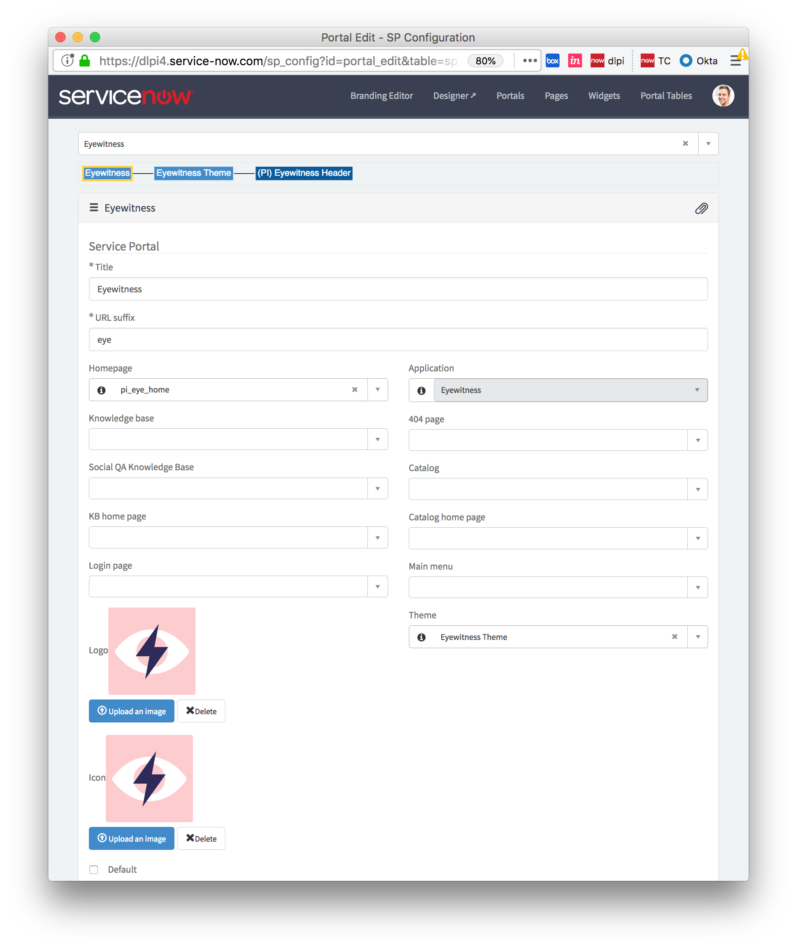Open the browser page actions ellipsis menu
Screen dimensions: 797x950
coord(530,60)
